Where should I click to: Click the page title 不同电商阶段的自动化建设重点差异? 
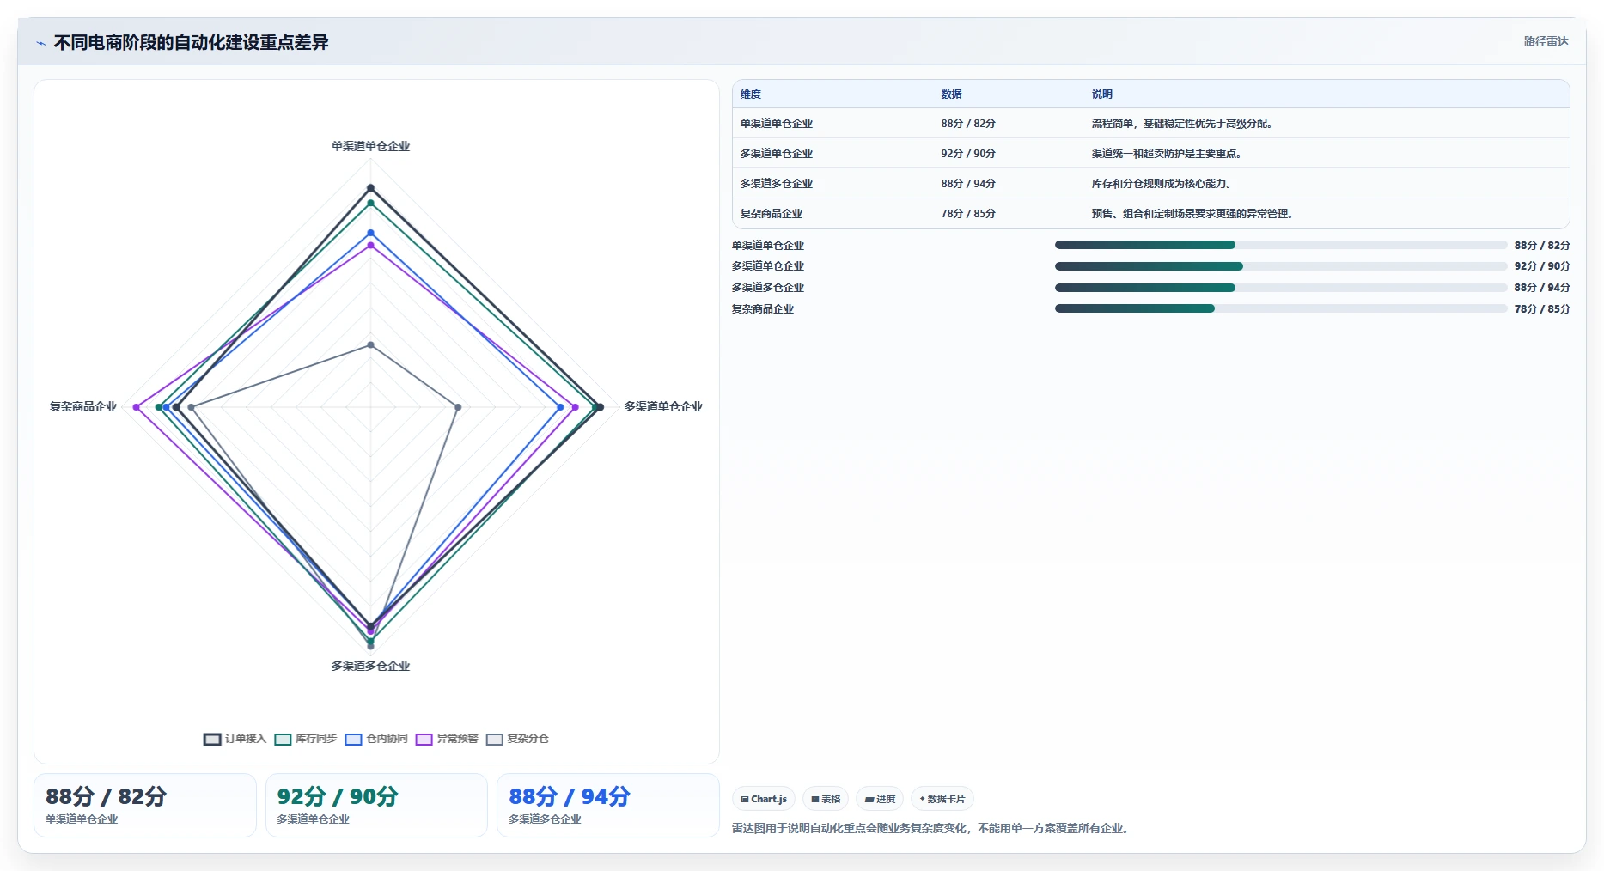(191, 43)
